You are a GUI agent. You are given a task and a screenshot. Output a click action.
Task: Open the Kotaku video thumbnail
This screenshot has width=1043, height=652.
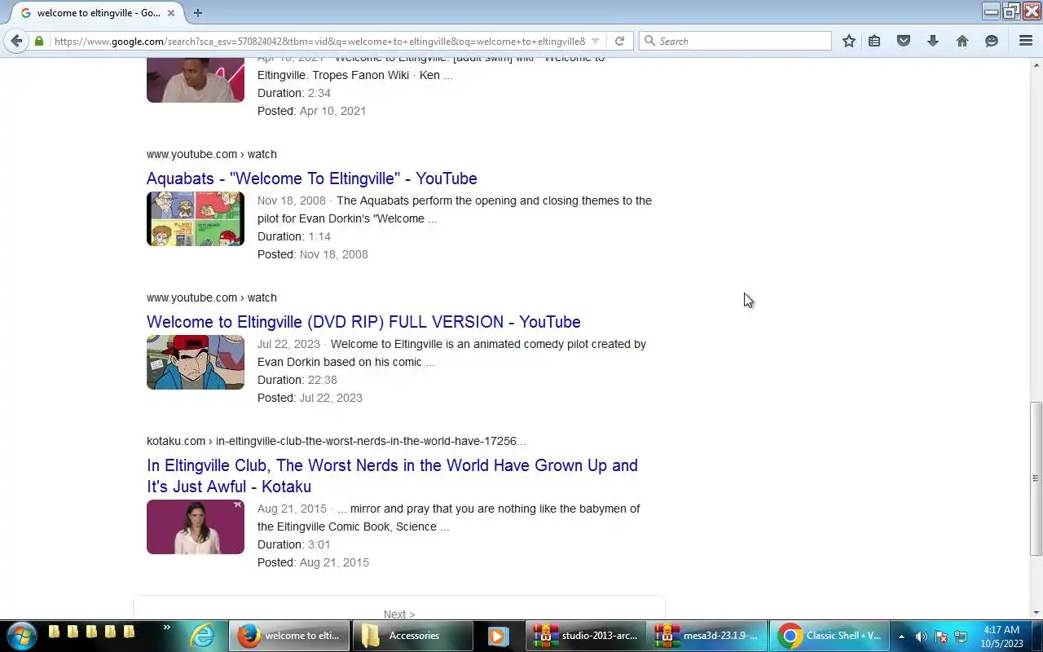pos(196,526)
